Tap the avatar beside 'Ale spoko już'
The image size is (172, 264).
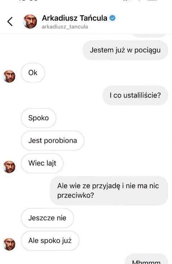(x=9, y=244)
